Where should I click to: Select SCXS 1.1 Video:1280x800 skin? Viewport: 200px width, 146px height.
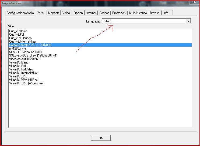point(100,52)
